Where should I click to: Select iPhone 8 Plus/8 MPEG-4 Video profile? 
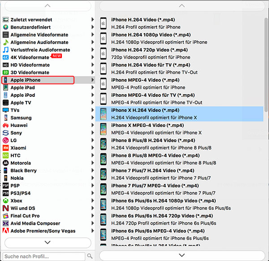tap(179, 159)
